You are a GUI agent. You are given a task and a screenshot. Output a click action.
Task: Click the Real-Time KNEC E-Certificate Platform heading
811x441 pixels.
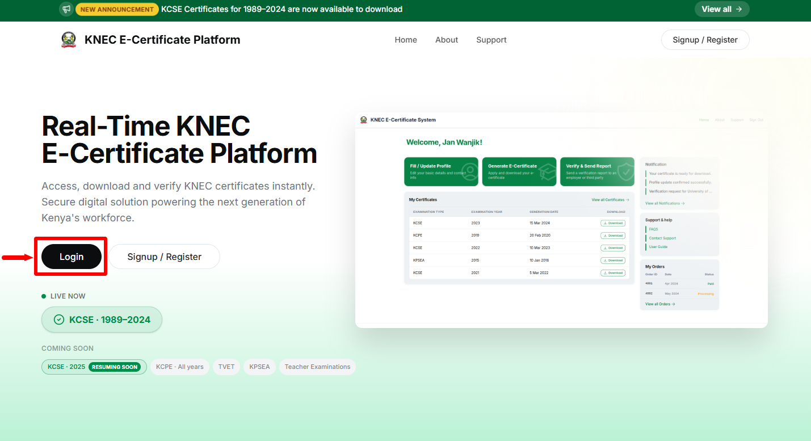[x=179, y=140]
